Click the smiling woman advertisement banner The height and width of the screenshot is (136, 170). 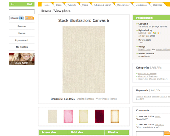[x=22, y=59]
